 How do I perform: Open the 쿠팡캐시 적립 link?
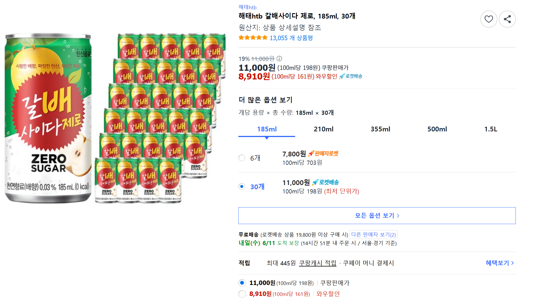[317, 263]
